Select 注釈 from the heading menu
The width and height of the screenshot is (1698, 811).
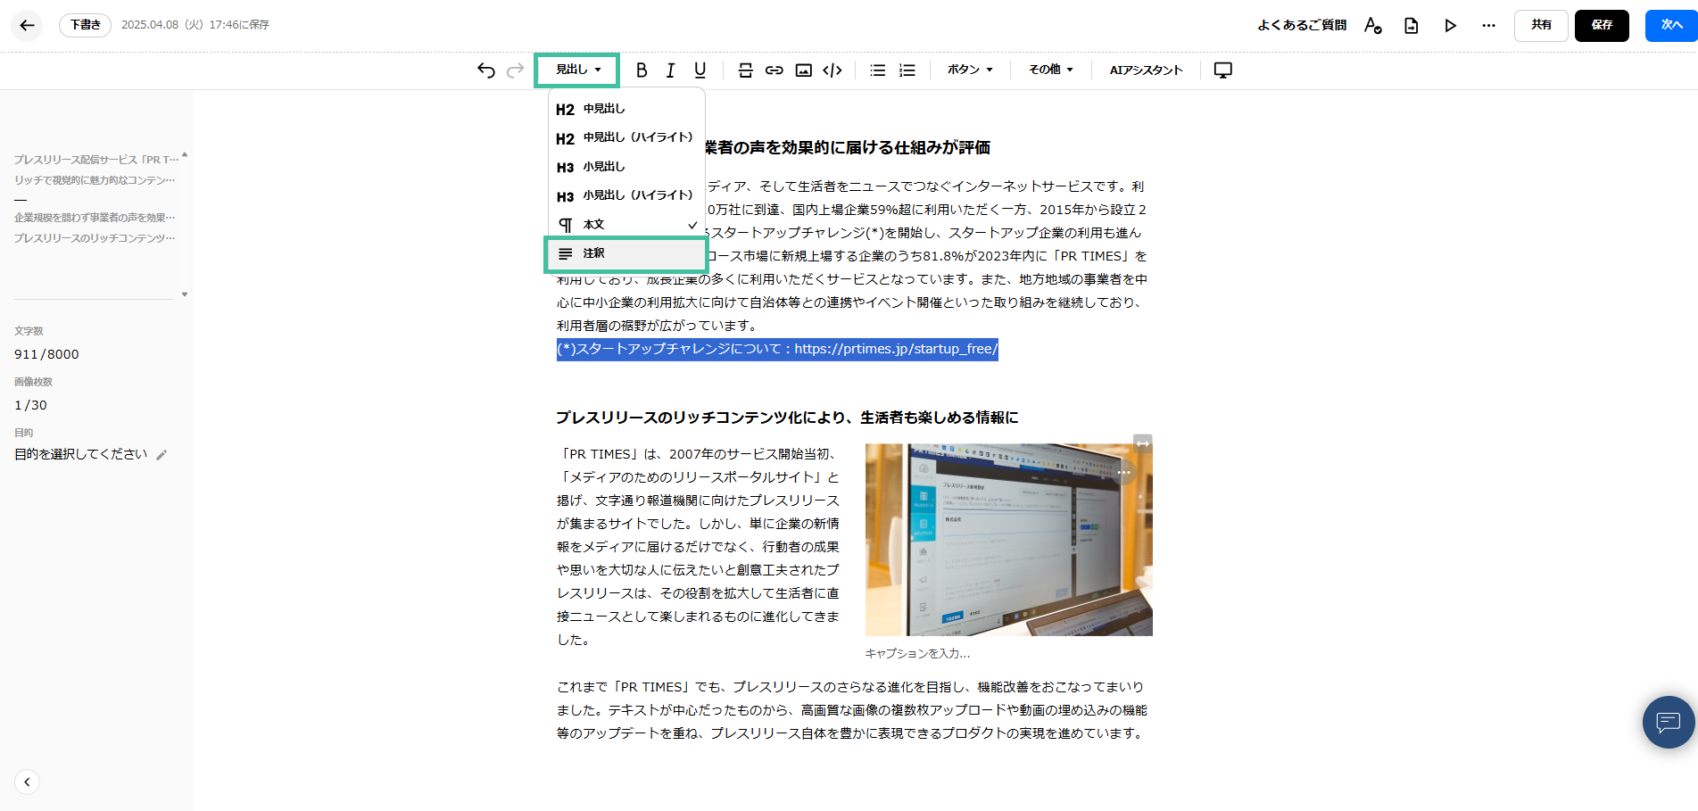[626, 254]
